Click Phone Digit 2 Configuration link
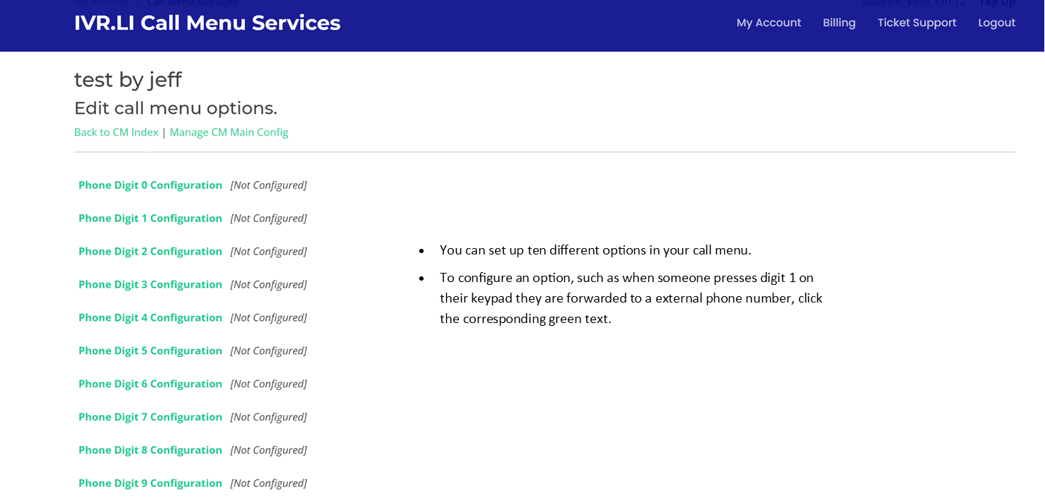 point(150,252)
